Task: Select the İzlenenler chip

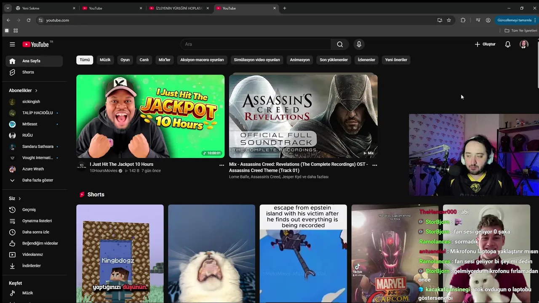Action: (x=366, y=60)
